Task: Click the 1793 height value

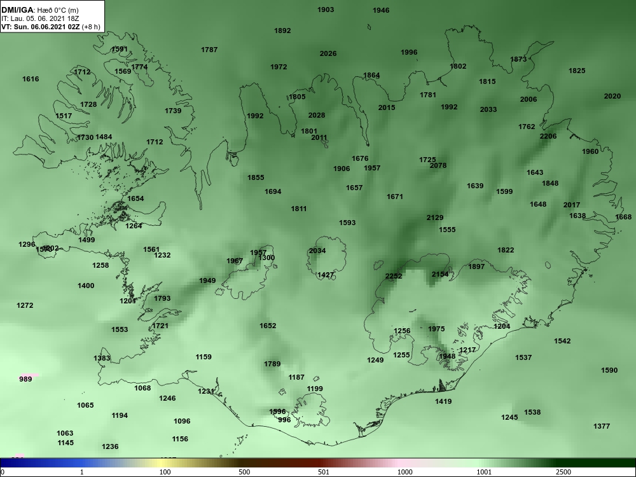Action: pyautogui.click(x=162, y=298)
